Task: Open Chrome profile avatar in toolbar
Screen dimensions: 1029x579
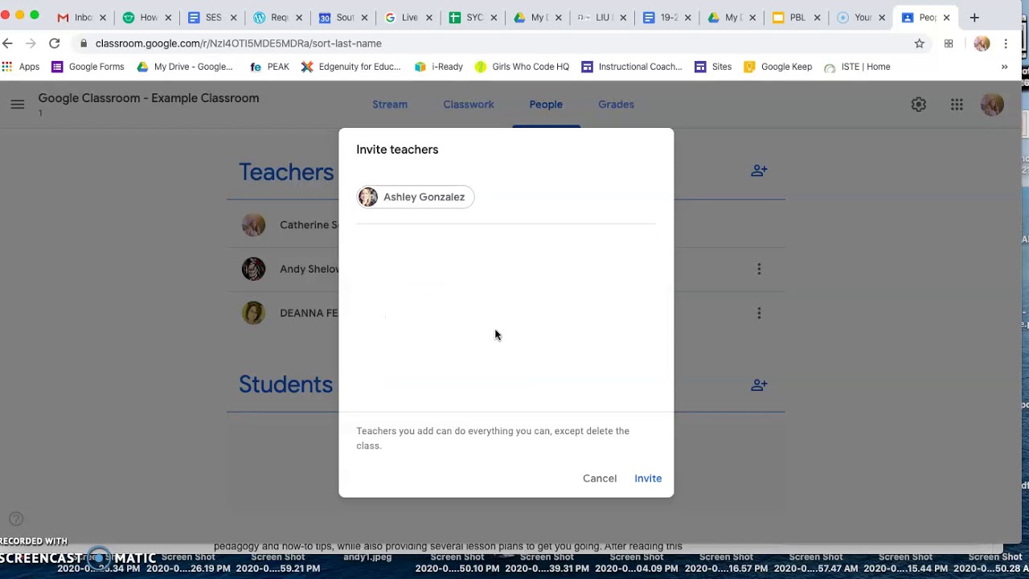Action: tap(982, 43)
